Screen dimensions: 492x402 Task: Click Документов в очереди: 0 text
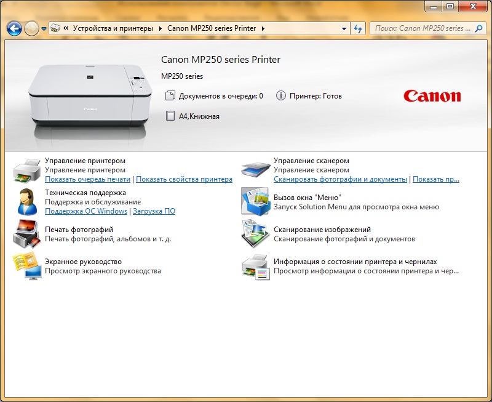(221, 96)
